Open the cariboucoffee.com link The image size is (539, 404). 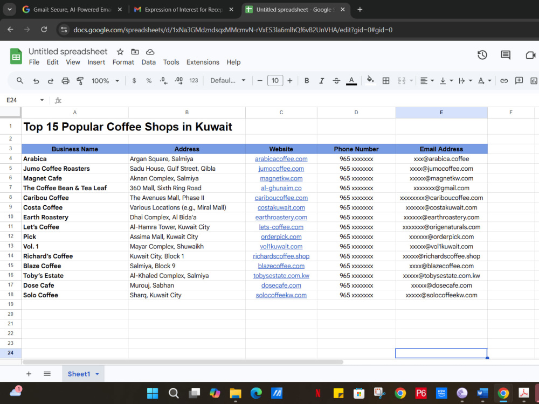pos(281,198)
